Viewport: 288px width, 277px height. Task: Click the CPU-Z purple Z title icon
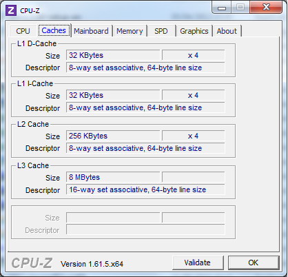pos(11,10)
